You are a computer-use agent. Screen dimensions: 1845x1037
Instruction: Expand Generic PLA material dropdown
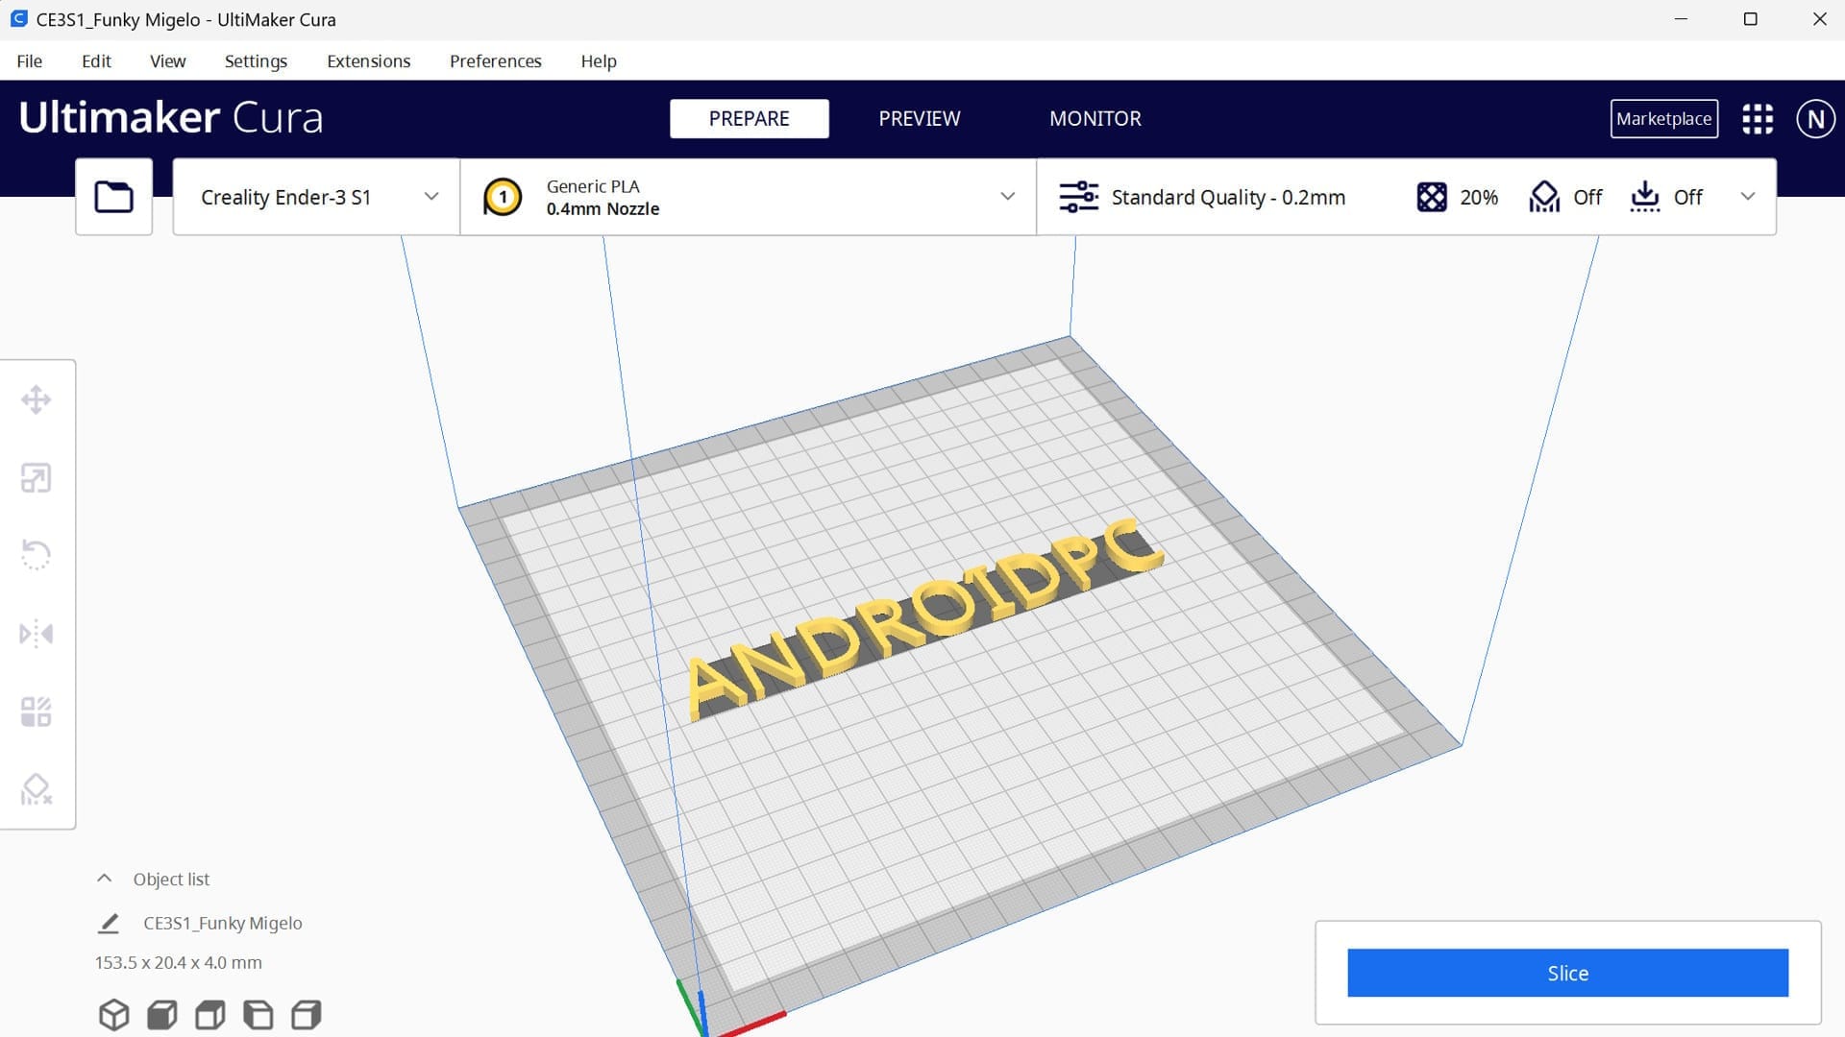click(1007, 197)
